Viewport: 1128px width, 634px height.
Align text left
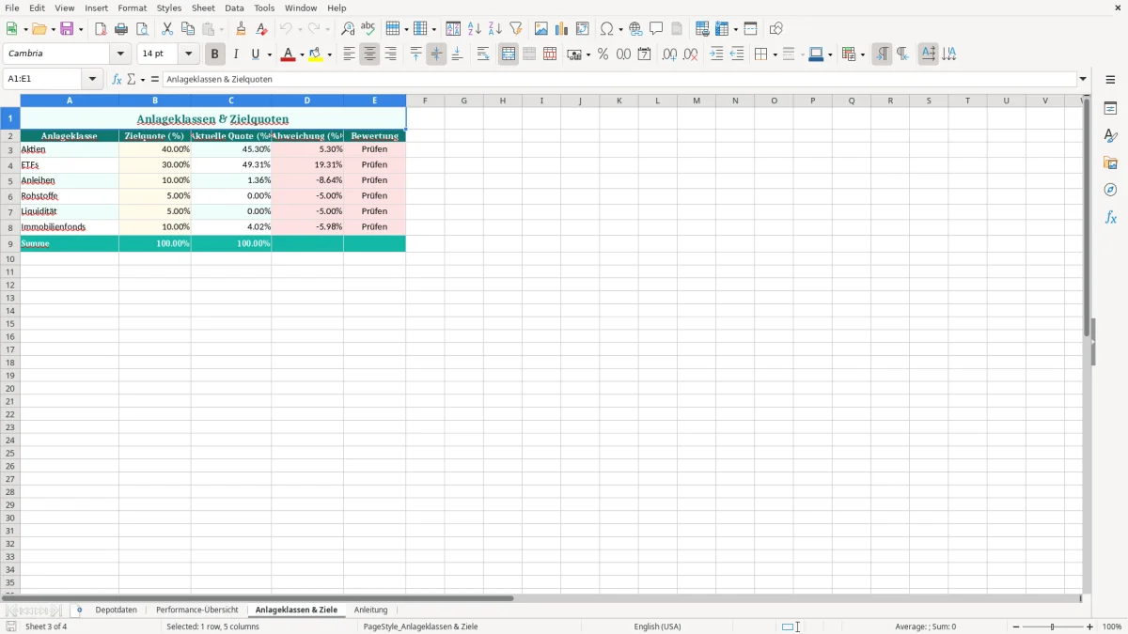pyautogui.click(x=350, y=54)
